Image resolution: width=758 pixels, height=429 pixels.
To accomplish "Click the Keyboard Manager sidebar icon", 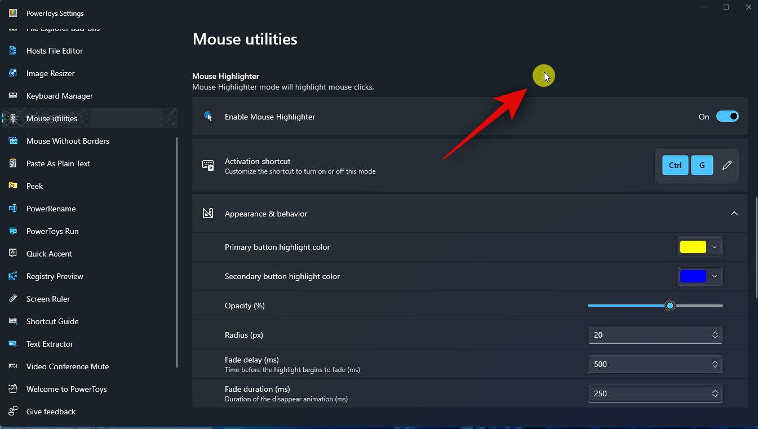I will coord(13,96).
